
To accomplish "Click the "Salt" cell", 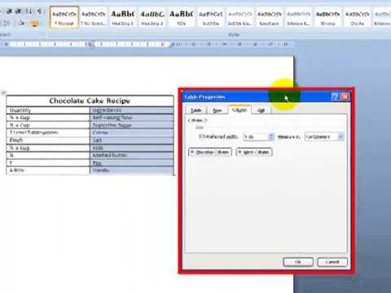I will 131,140.
